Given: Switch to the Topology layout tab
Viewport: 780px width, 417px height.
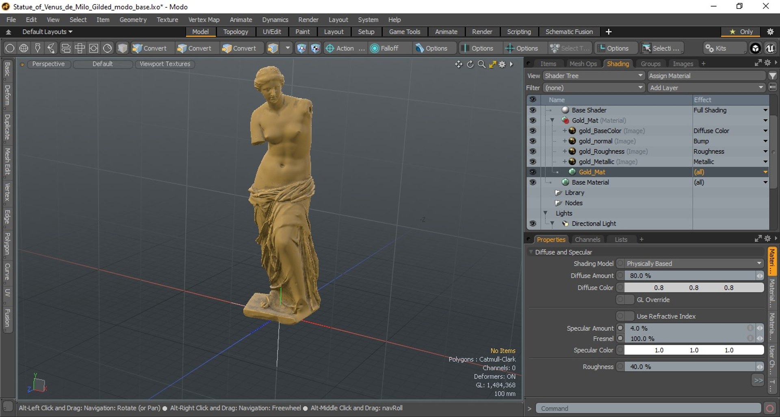Looking at the screenshot, I should coord(236,32).
